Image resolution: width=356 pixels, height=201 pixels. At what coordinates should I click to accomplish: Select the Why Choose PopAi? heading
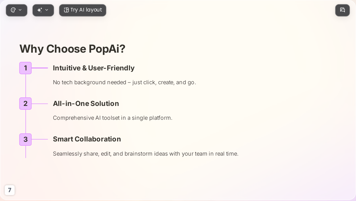tap(72, 49)
